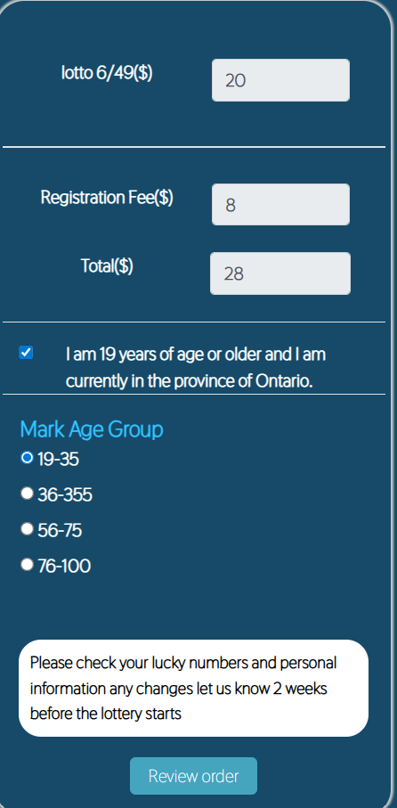Click the lucky numbers reminder notice box
The height and width of the screenshot is (808, 397).
194,689
